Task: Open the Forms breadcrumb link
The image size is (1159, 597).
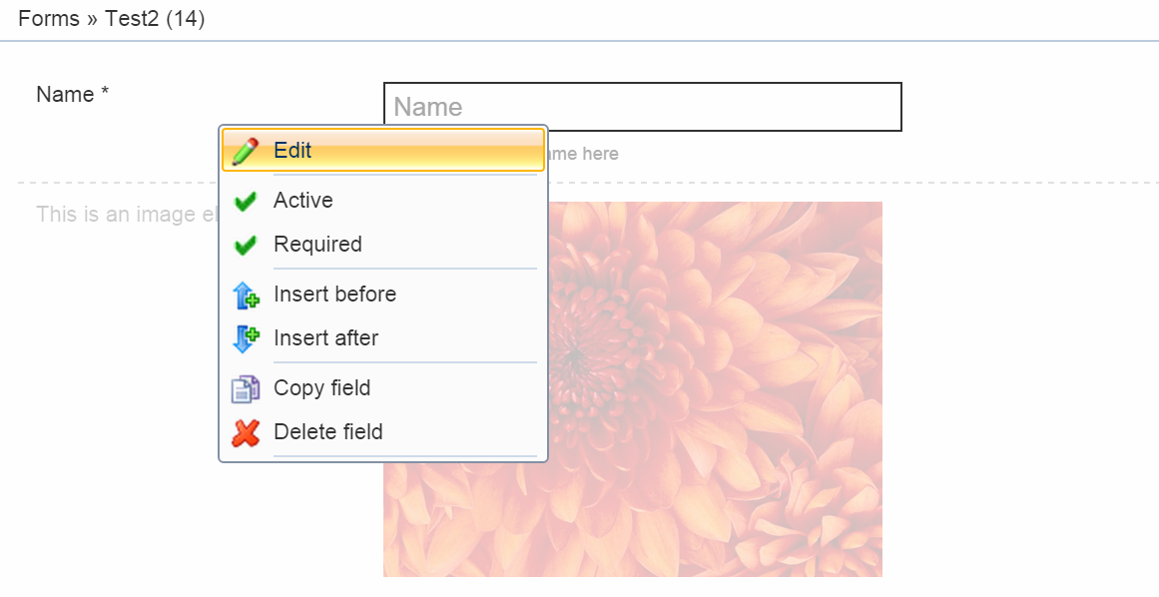Action: [48, 19]
